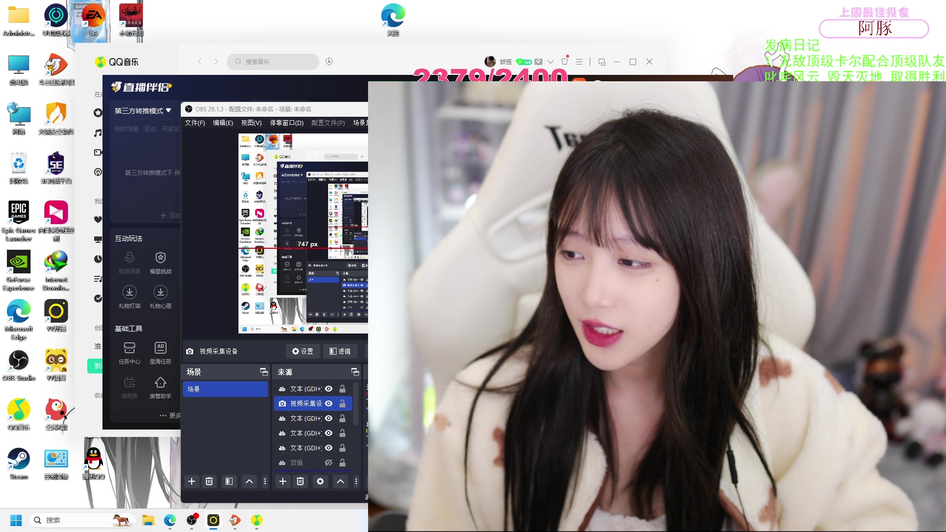This screenshot has width=946, height=532.
Task: Select the Epic Games Launcher desktop icon
Action: [19, 221]
